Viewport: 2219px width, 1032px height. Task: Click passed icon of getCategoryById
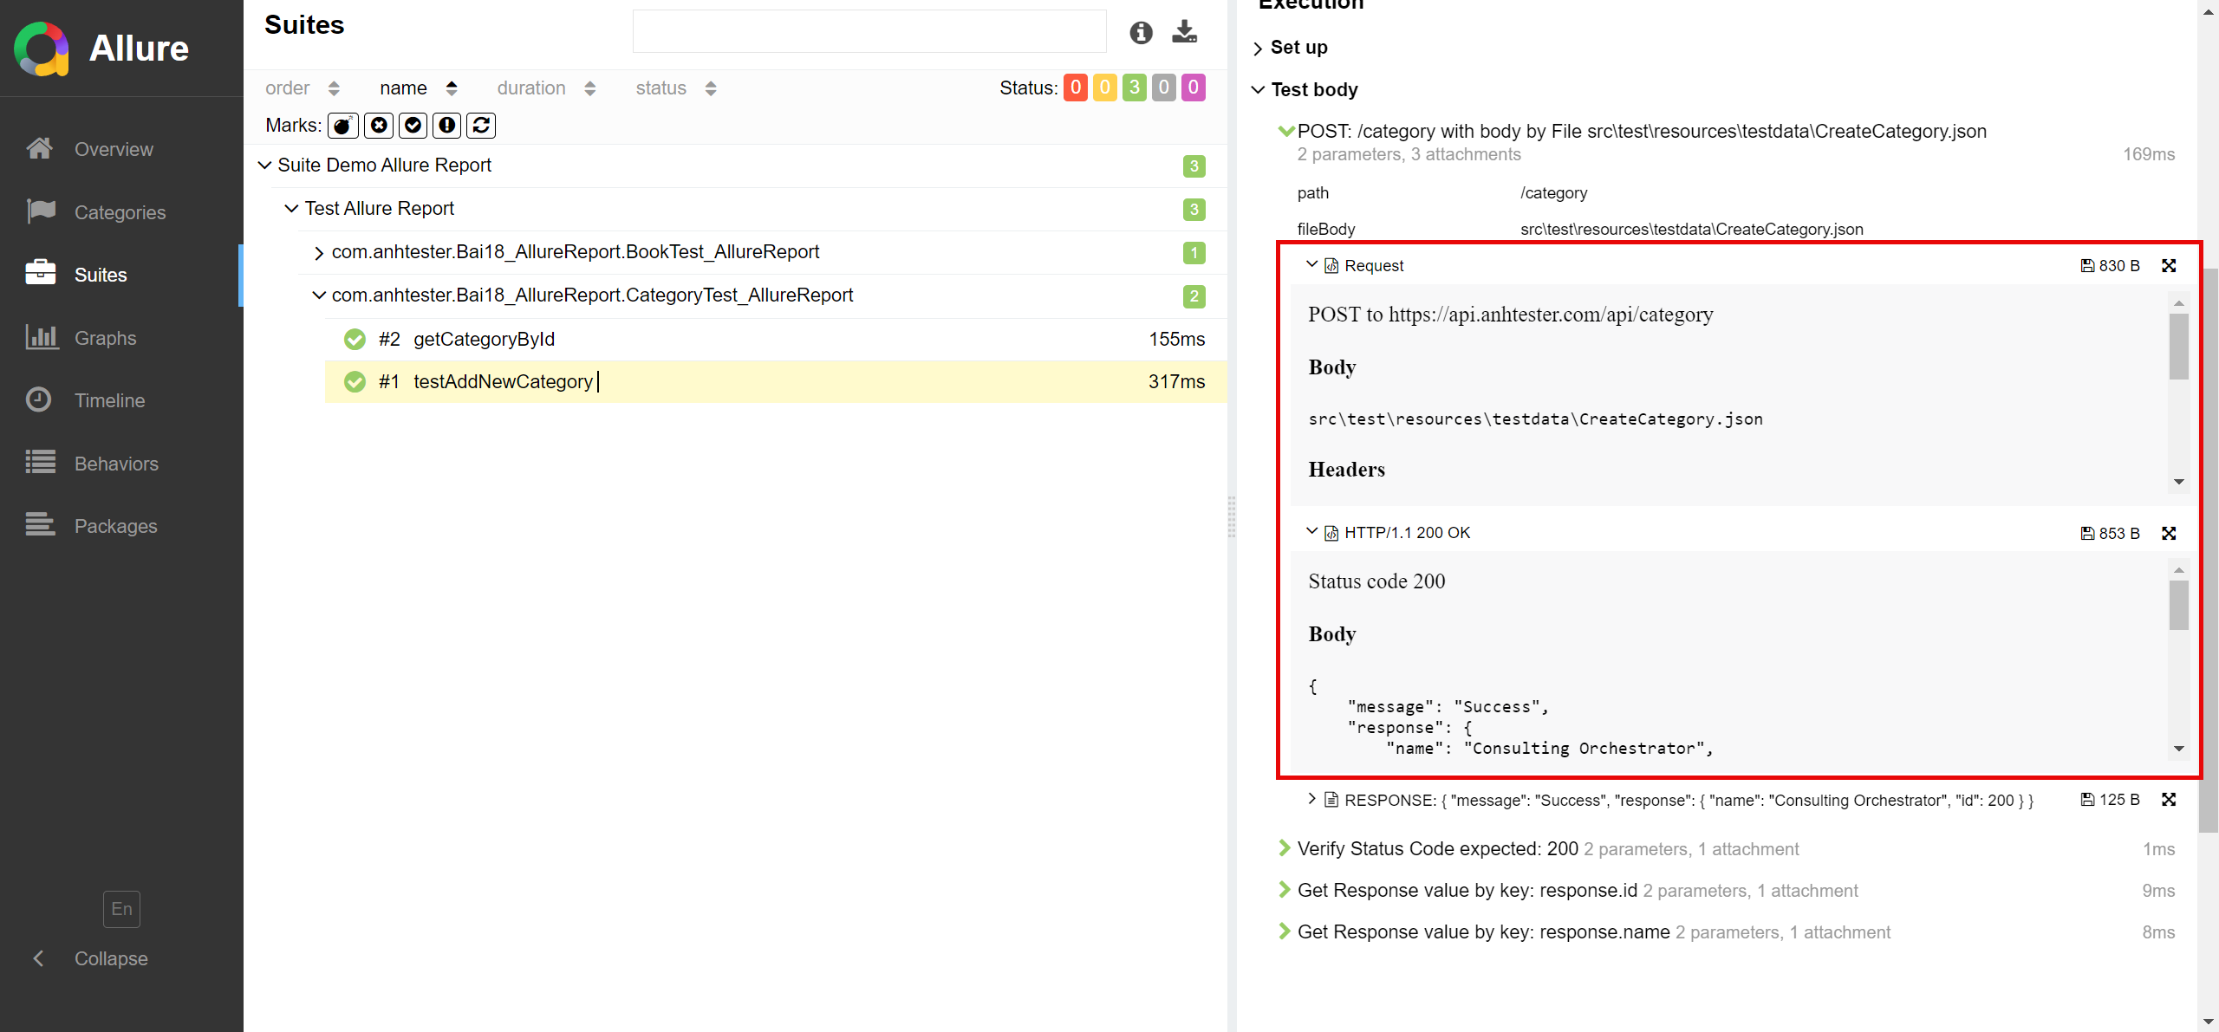(355, 340)
